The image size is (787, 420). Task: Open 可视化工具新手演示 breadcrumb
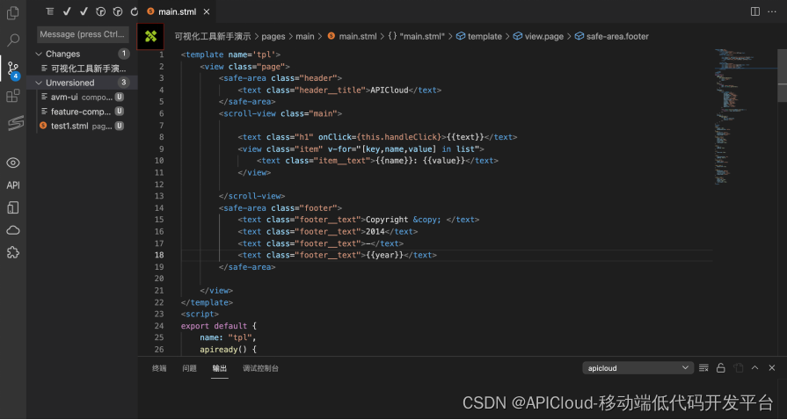tap(213, 36)
